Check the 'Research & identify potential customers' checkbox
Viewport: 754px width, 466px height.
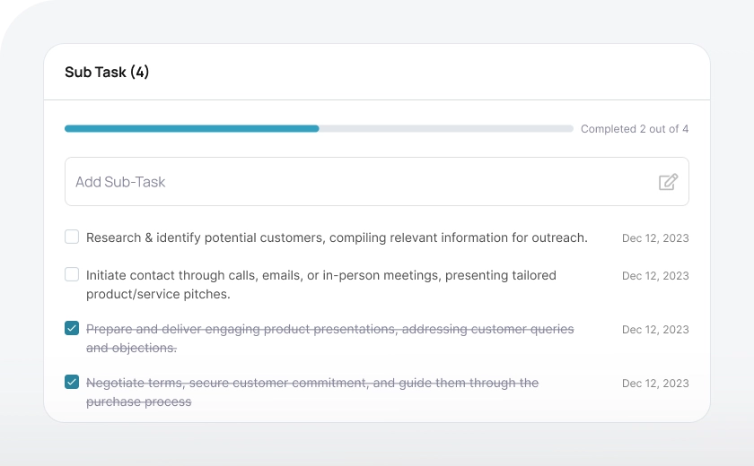(x=72, y=237)
